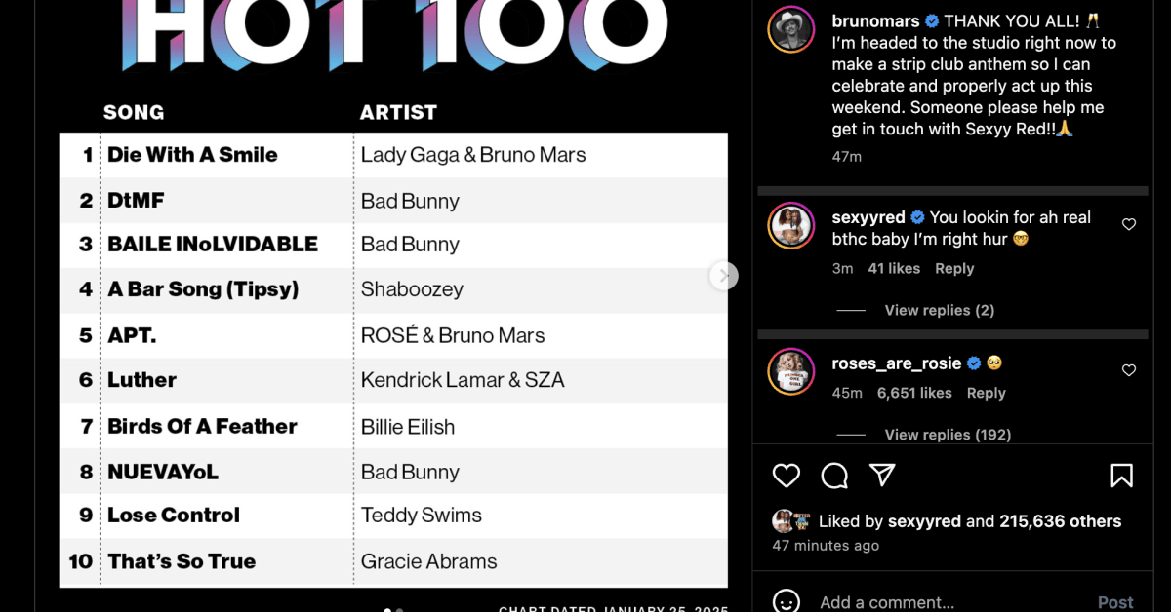
Task: Expand View replies (192)
Action: point(948,435)
